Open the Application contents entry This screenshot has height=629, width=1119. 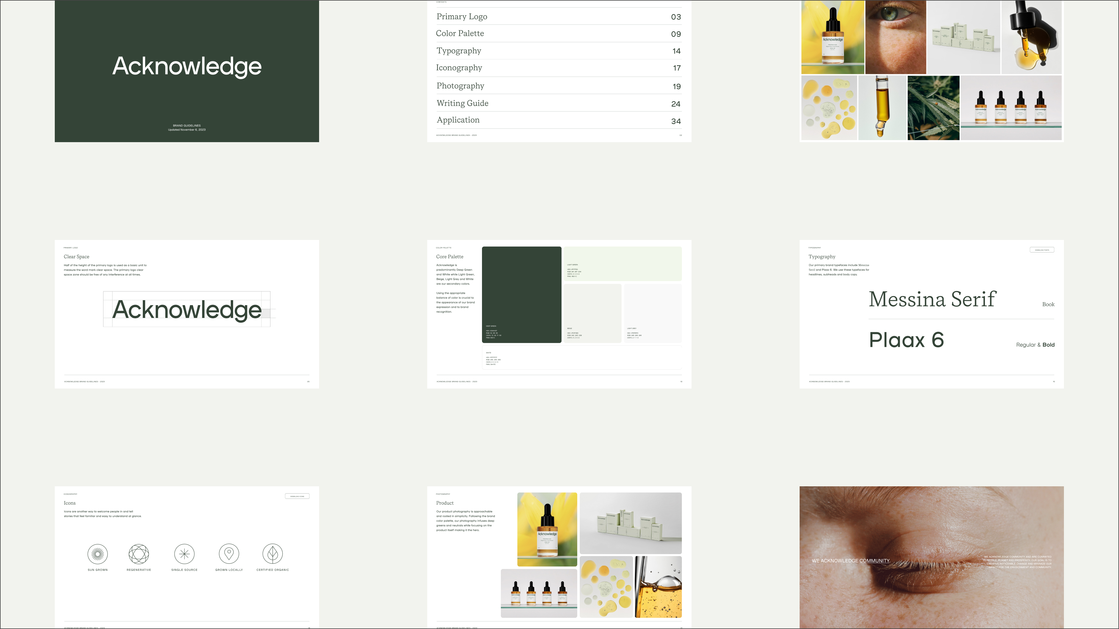click(x=458, y=120)
